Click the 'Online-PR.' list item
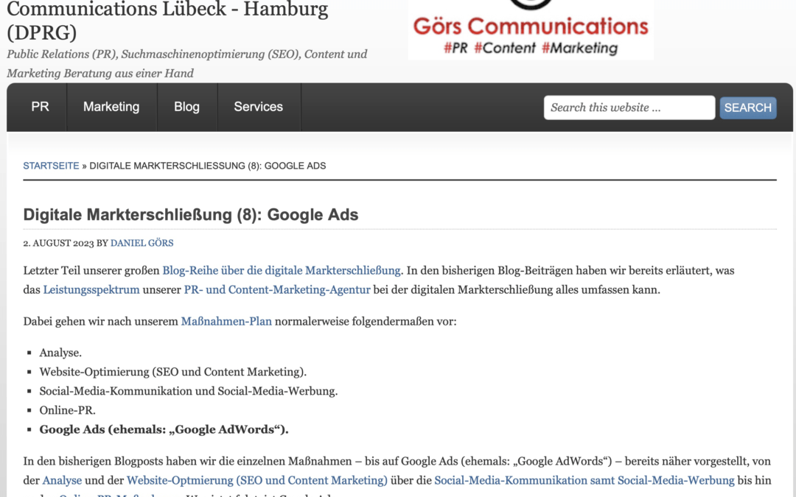The width and height of the screenshot is (796, 497). pos(68,410)
